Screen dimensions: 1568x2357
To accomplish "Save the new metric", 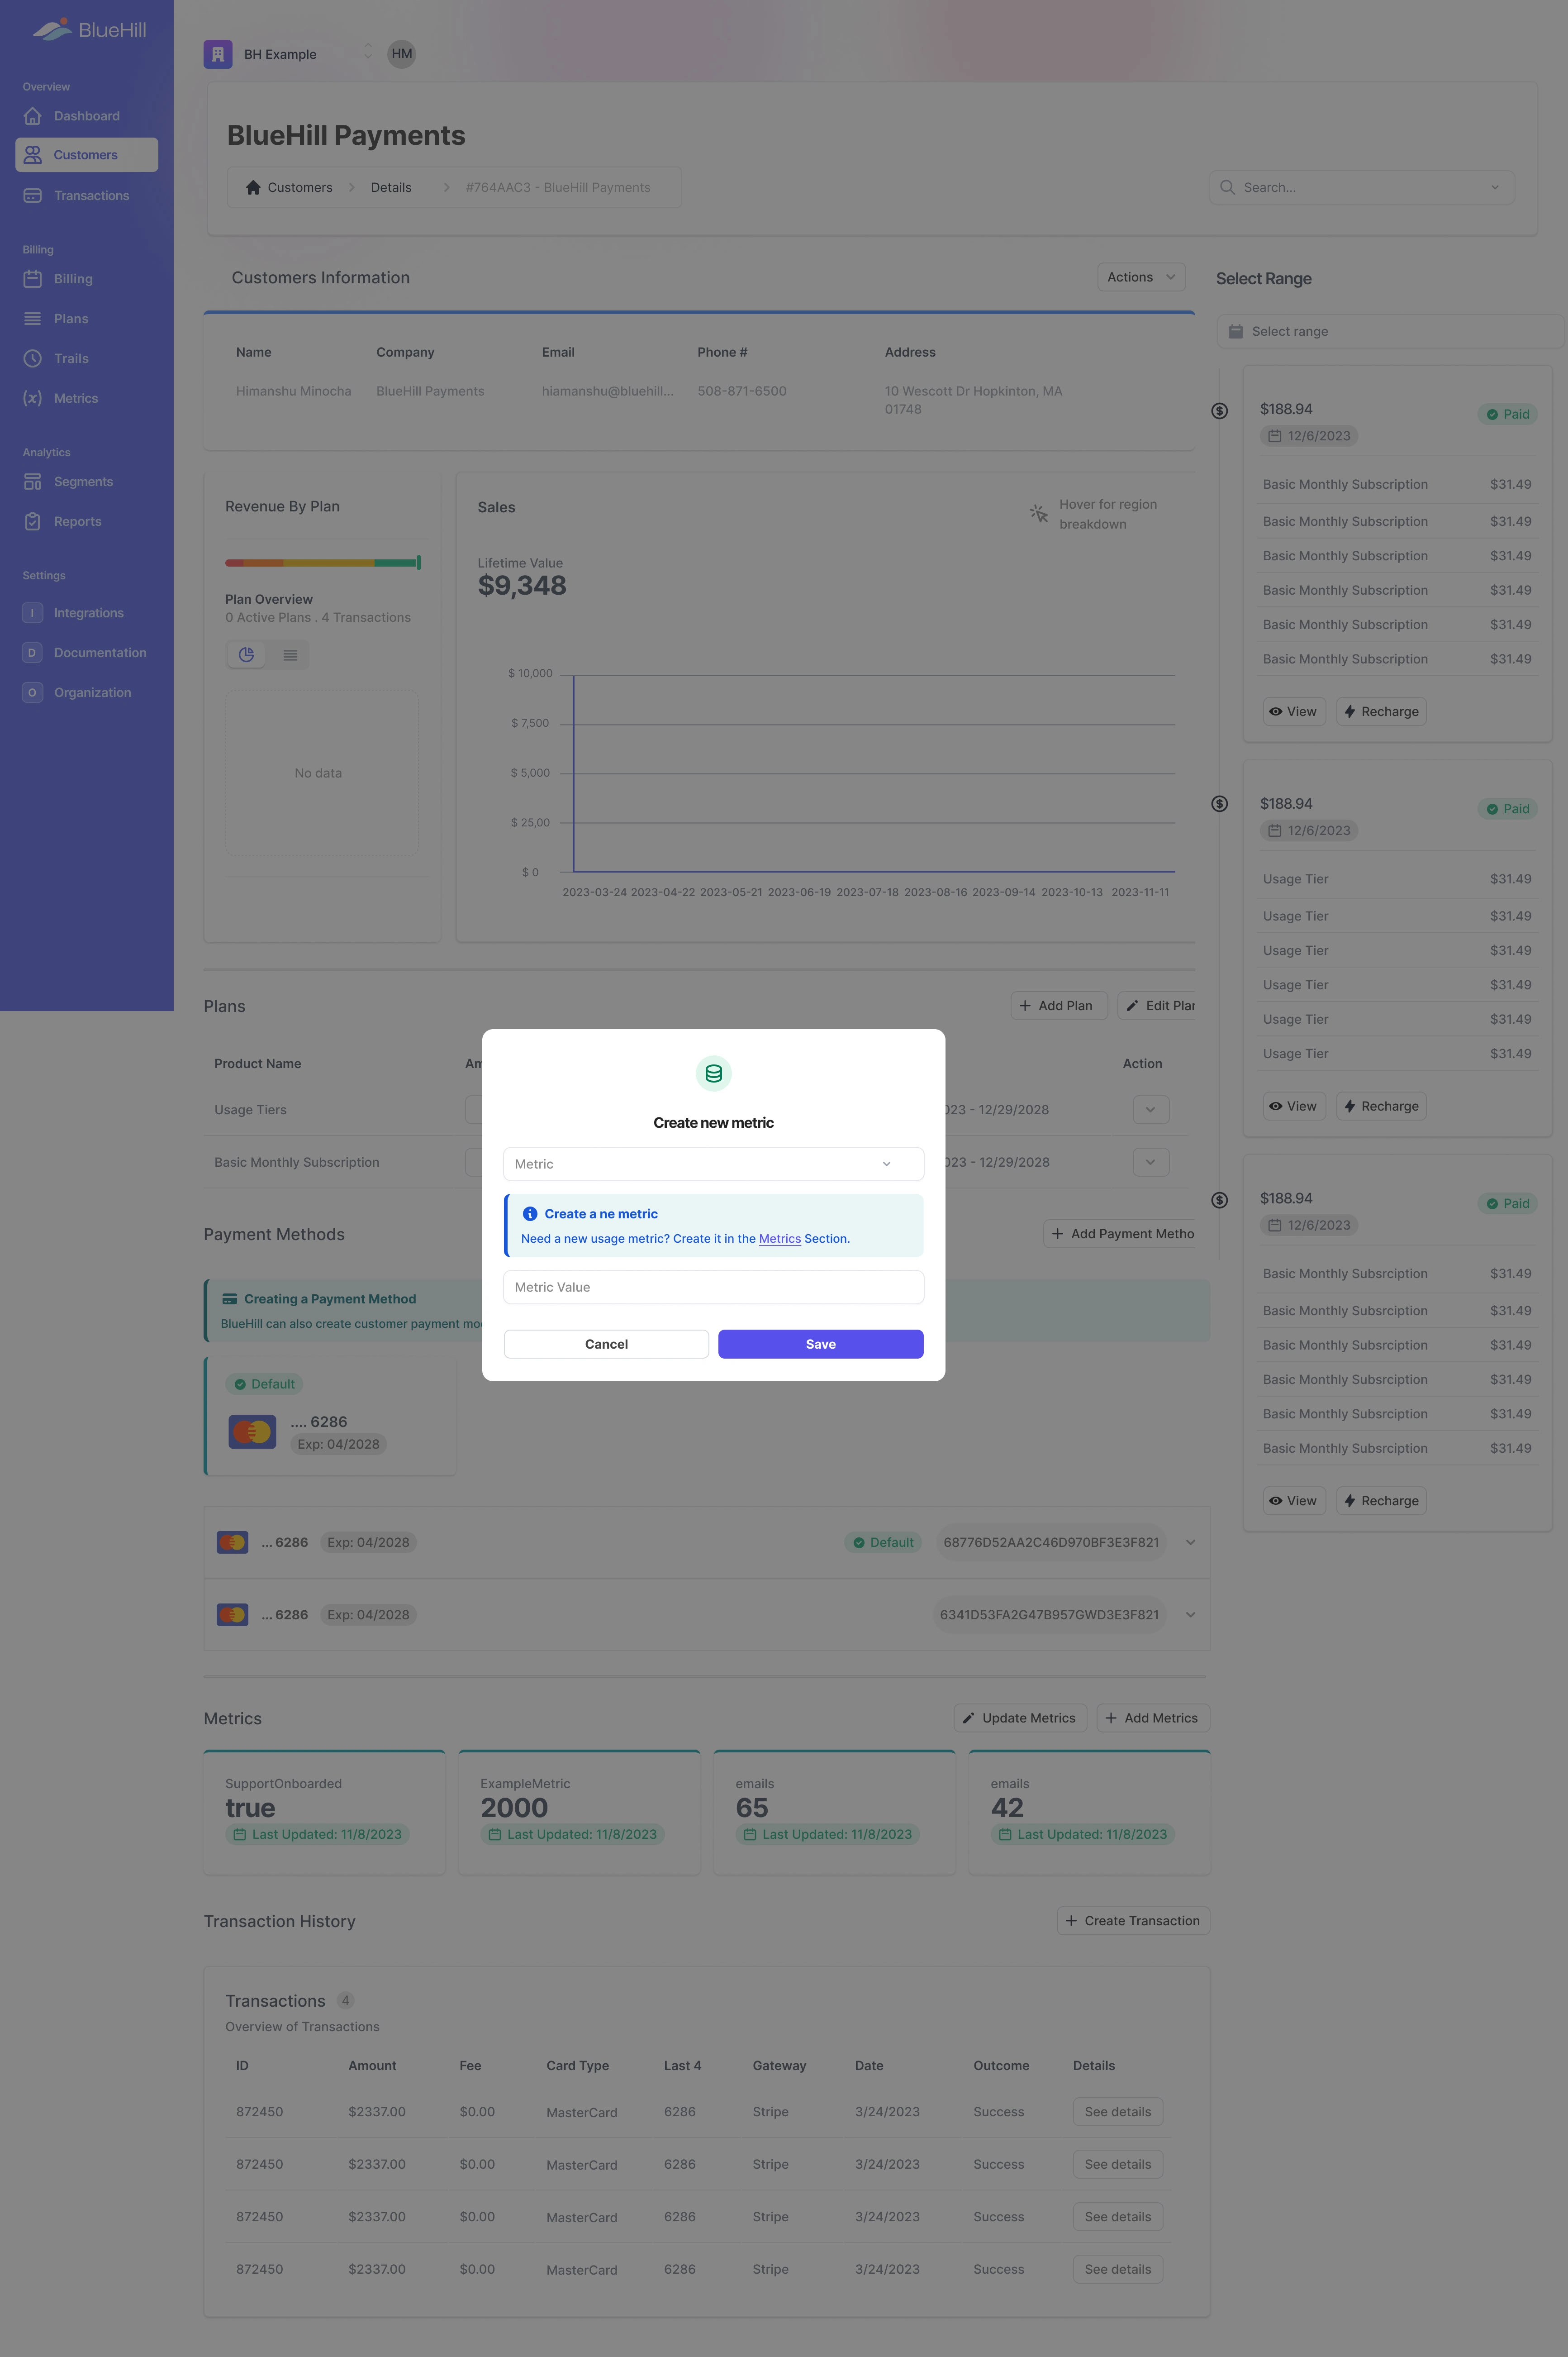I will click(820, 1344).
